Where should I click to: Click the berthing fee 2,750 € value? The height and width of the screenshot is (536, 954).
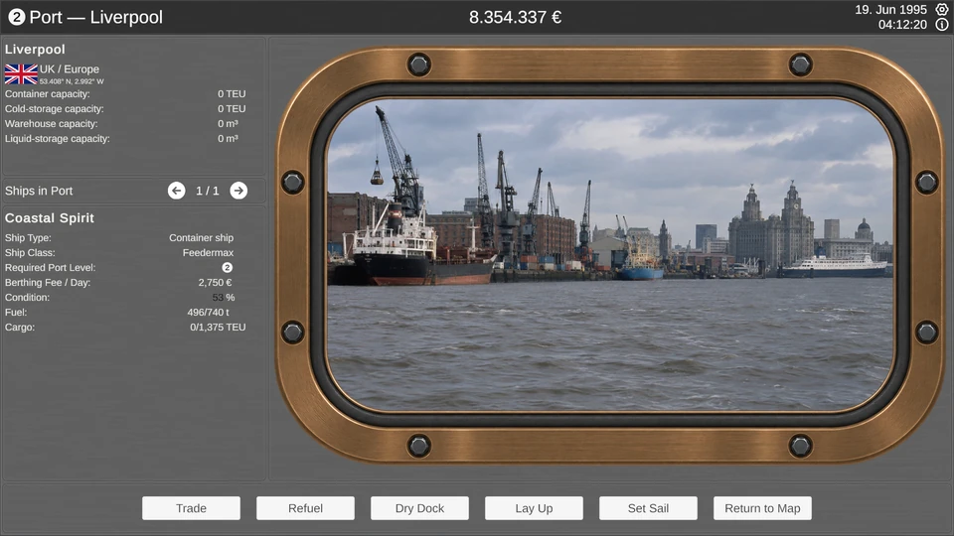click(215, 283)
